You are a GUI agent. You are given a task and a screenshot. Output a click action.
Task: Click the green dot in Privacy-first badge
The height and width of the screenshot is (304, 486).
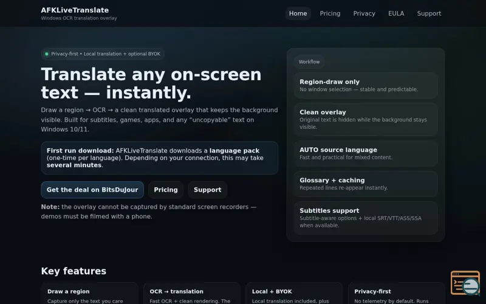pyautogui.click(x=47, y=54)
